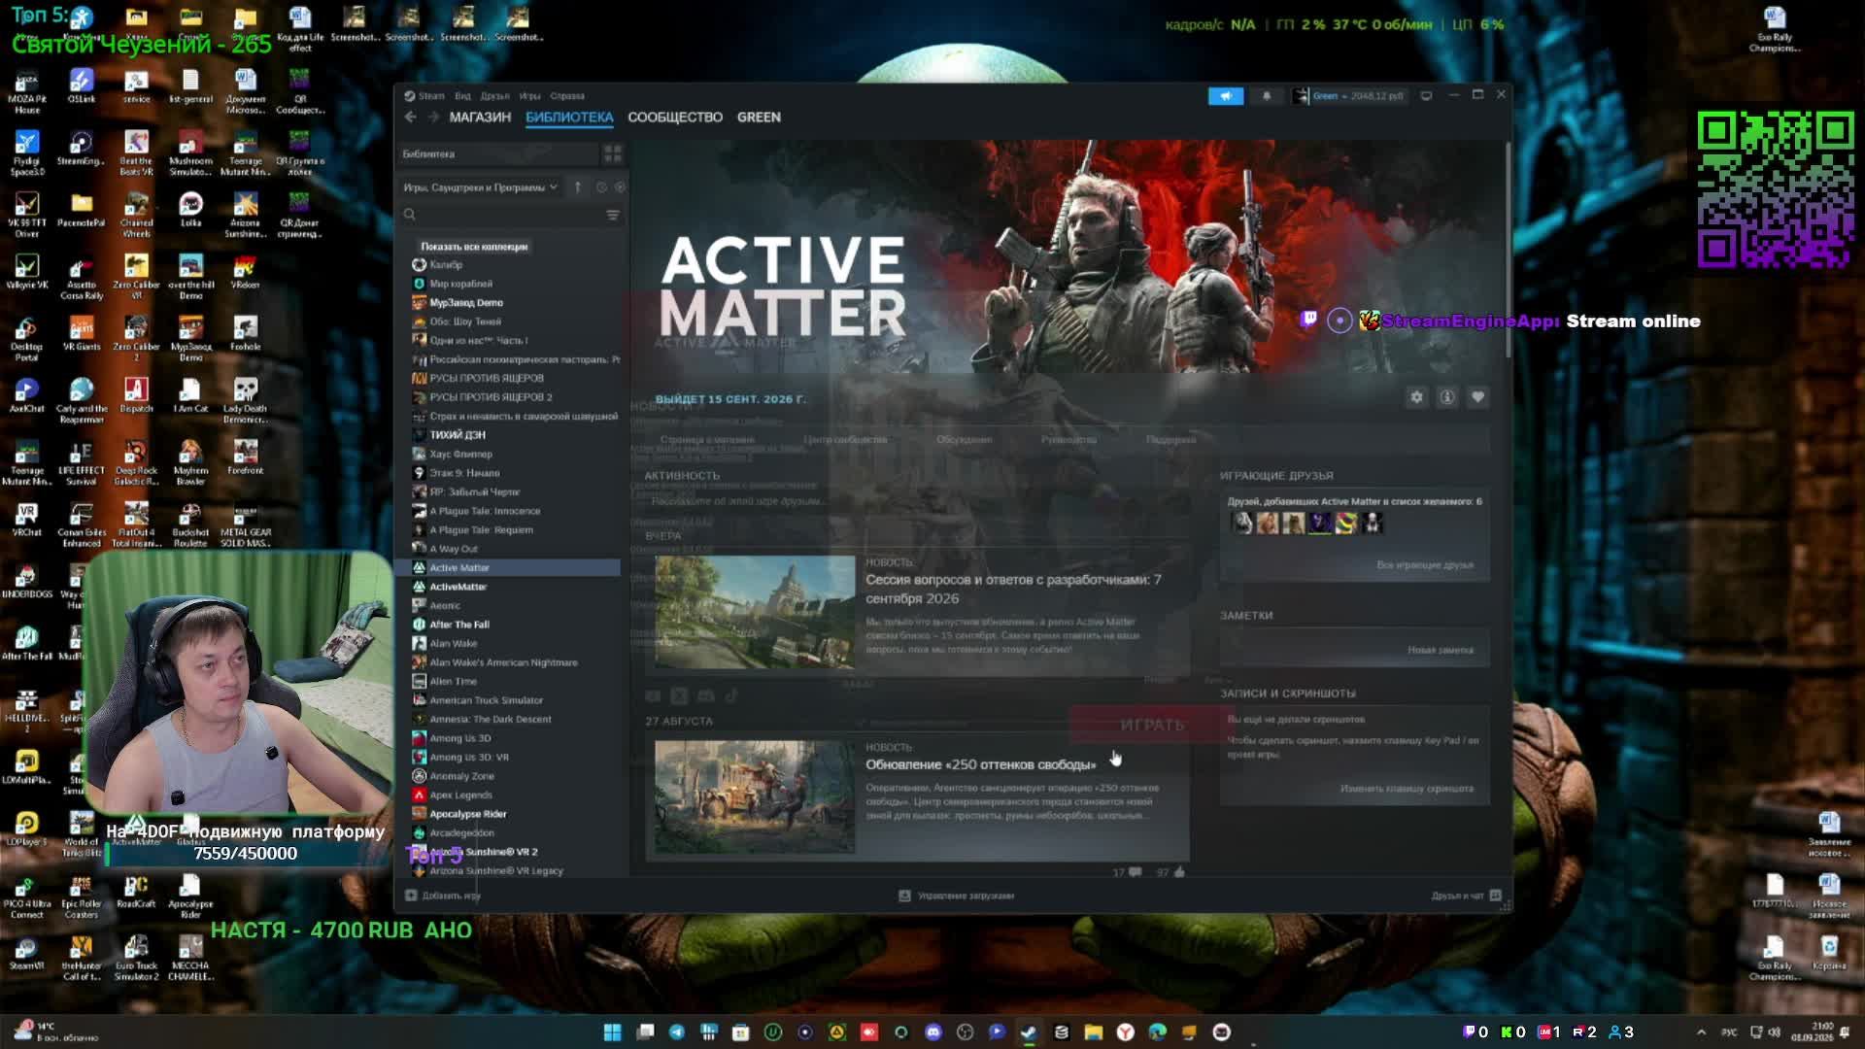Open the Друзья menu
The height and width of the screenshot is (1049, 1865).
(494, 96)
